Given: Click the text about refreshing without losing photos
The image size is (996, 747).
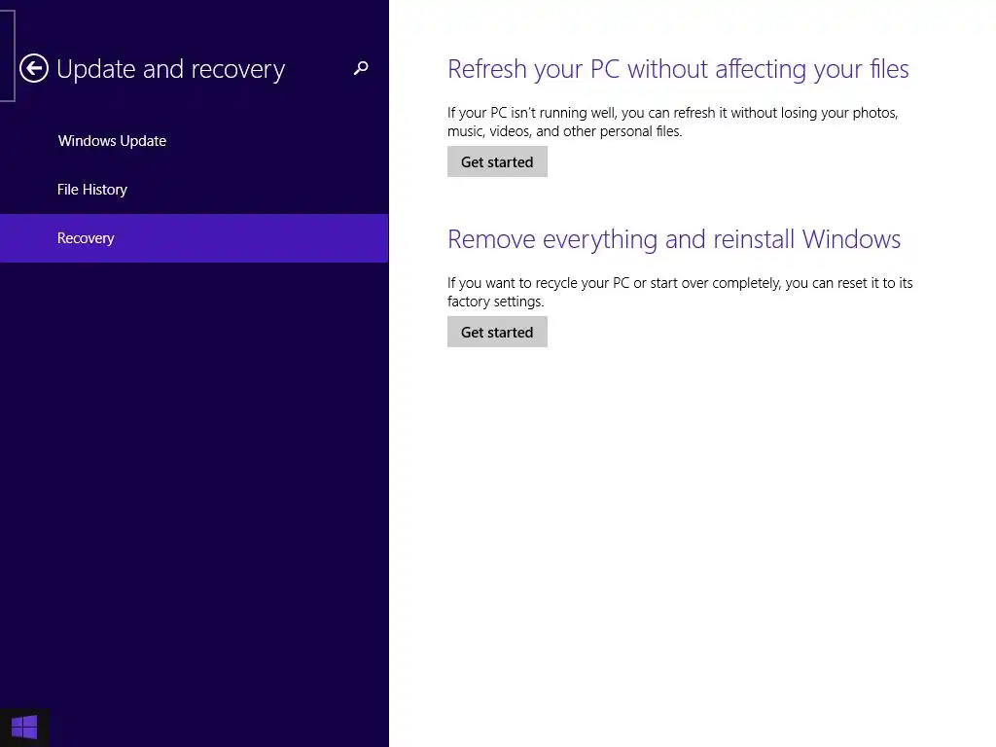Looking at the screenshot, I should coord(673,122).
